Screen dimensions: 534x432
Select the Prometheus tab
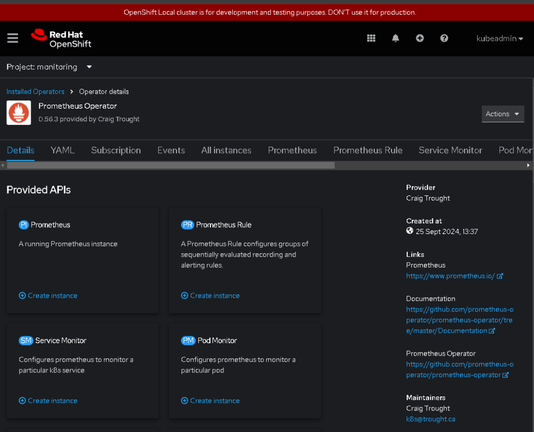[x=292, y=150]
